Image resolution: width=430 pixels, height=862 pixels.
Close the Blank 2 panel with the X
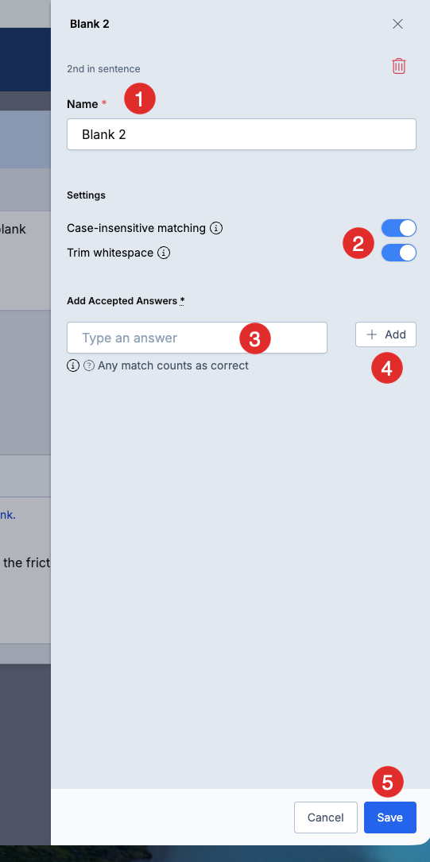click(397, 24)
